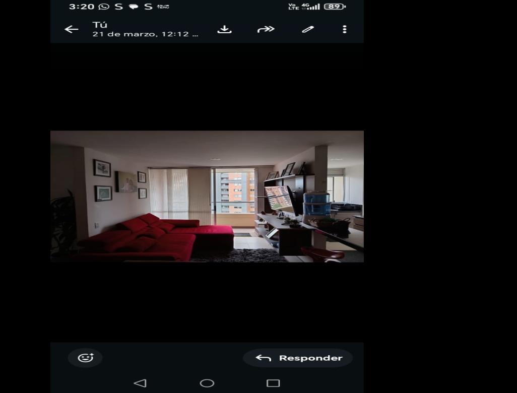The image size is (517, 393).
Task: Edit the photo with the pencil icon
Action: coord(307,29)
